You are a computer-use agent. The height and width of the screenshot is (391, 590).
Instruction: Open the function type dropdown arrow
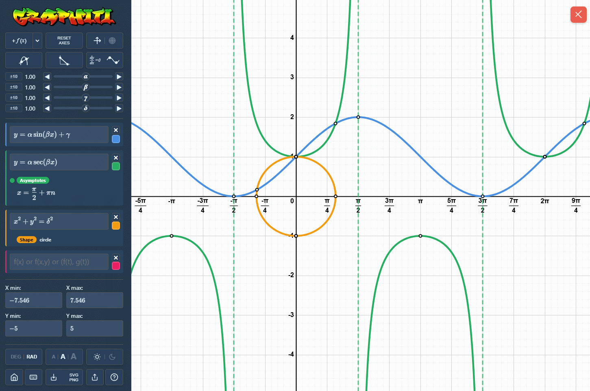pos(37,41)
